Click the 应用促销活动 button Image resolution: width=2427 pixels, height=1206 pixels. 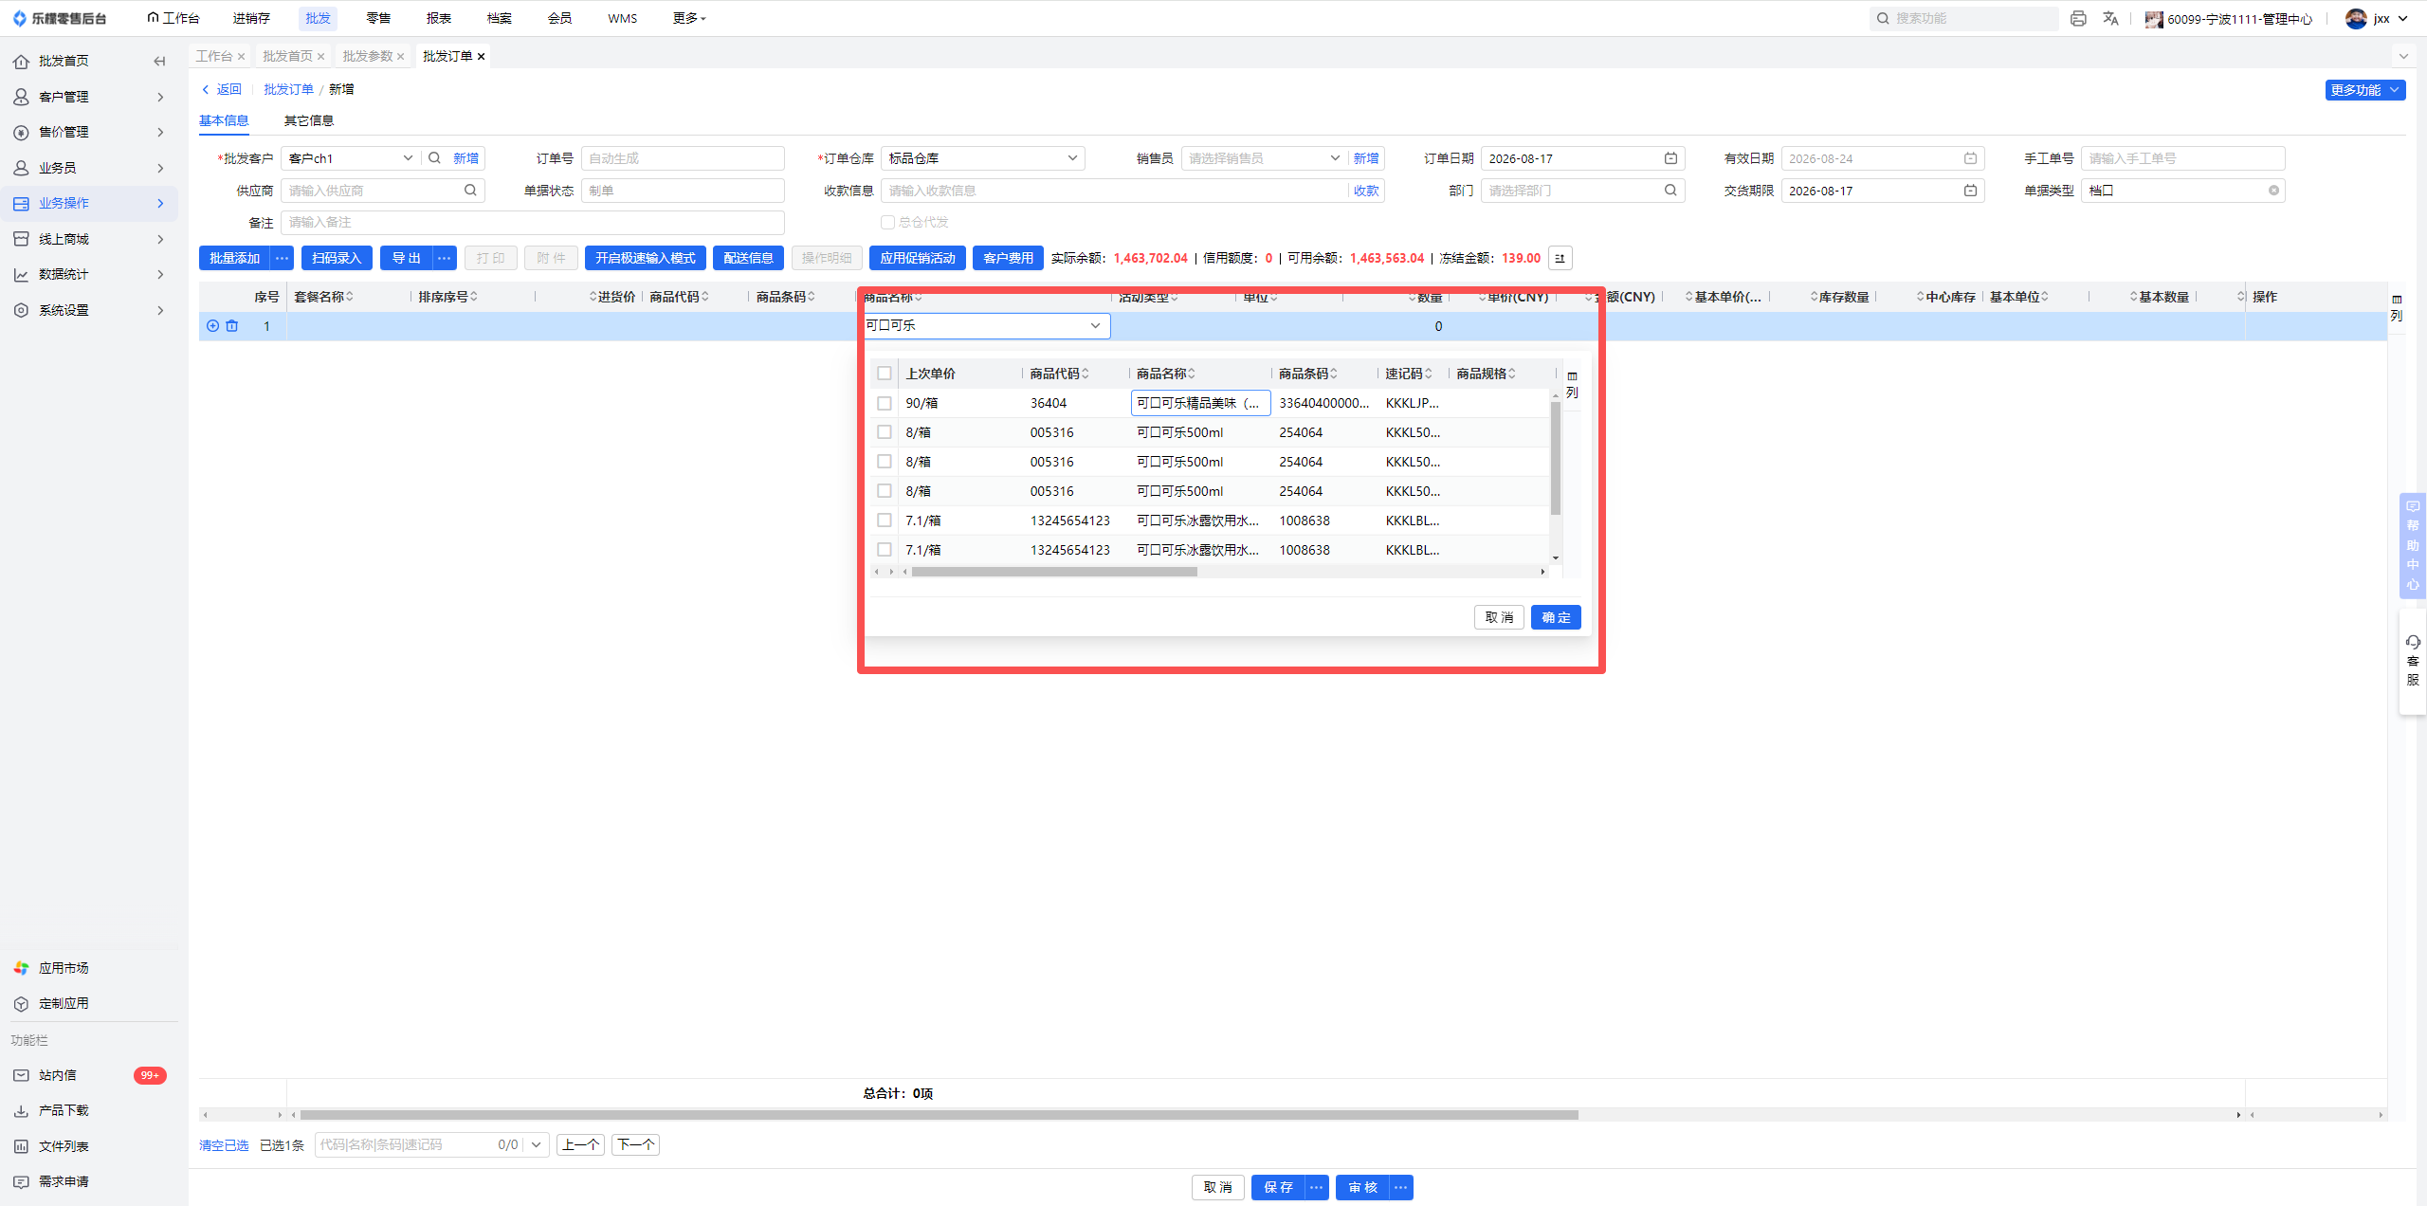pos(918,258)
